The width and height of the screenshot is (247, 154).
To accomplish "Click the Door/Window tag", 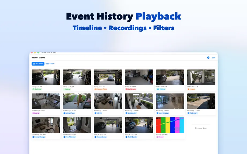I will pos(69,137).
